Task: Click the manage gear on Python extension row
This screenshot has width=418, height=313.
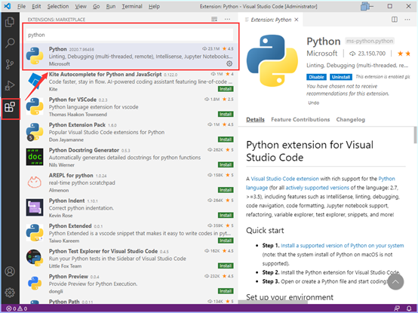Action: click(229, 63)
